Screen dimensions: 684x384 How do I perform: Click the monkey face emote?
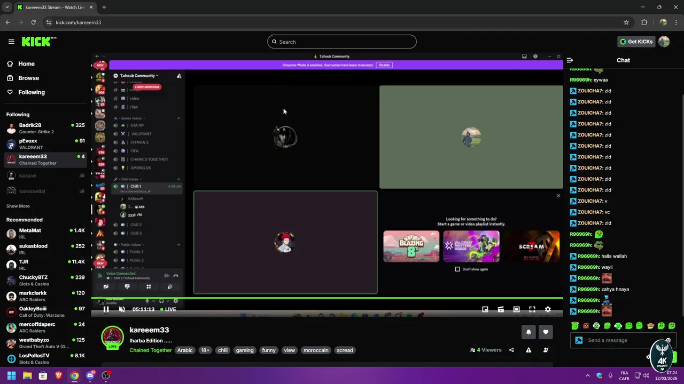point(650,326)
